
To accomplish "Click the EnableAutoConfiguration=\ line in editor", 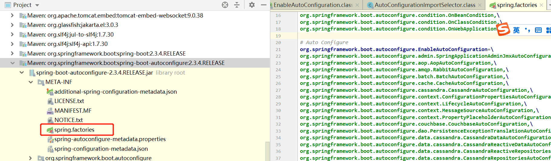I will point(396,49).
